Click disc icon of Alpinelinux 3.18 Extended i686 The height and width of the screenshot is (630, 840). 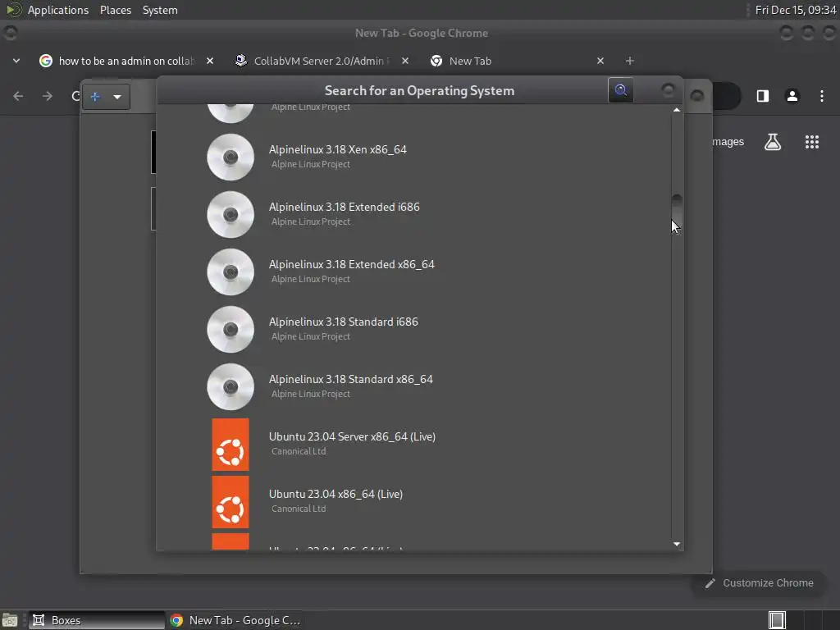point(231,214)
